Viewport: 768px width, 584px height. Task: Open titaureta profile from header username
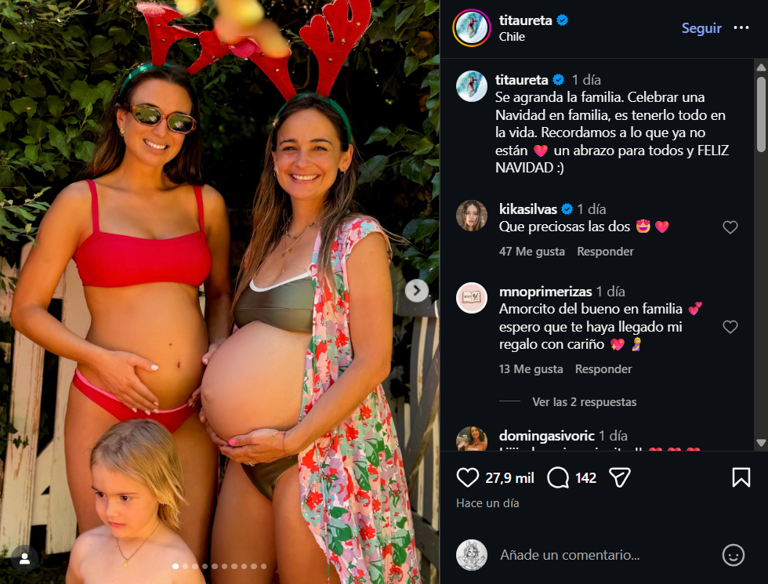point(525,20)
